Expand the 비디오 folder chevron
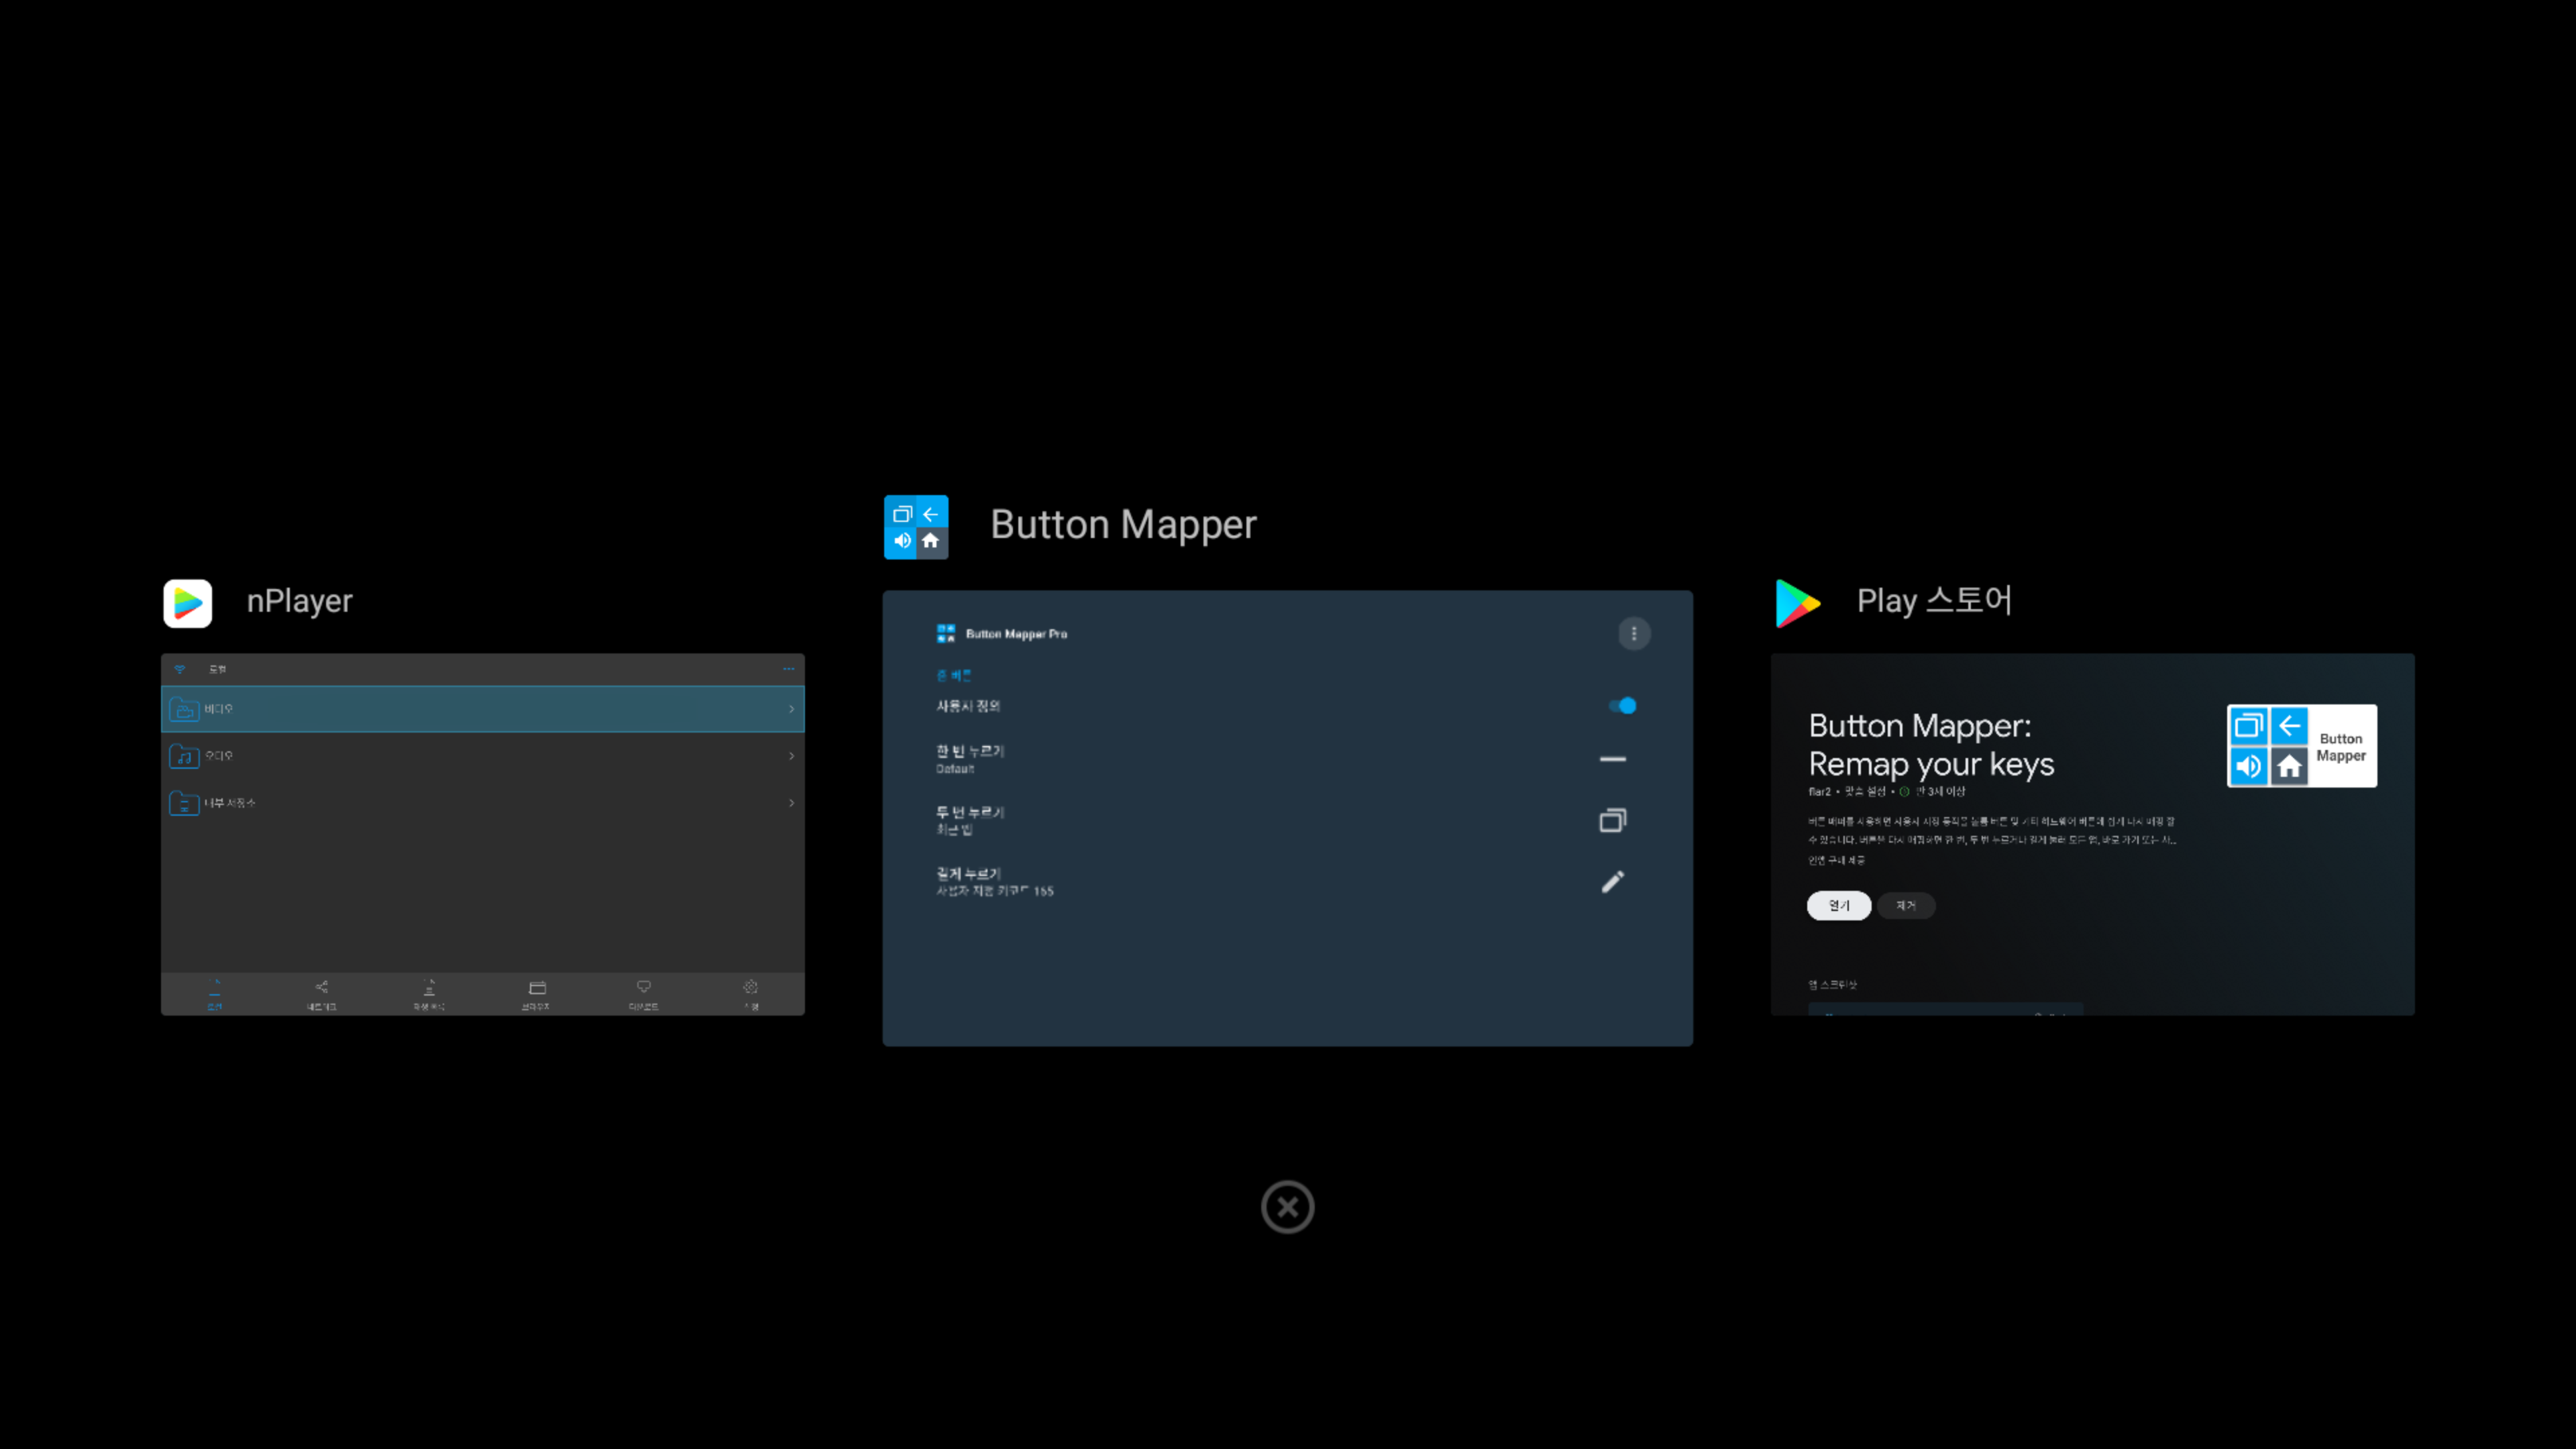Screen dimensions: 2576x1449 pyautogui.click(x=791, y=709)
